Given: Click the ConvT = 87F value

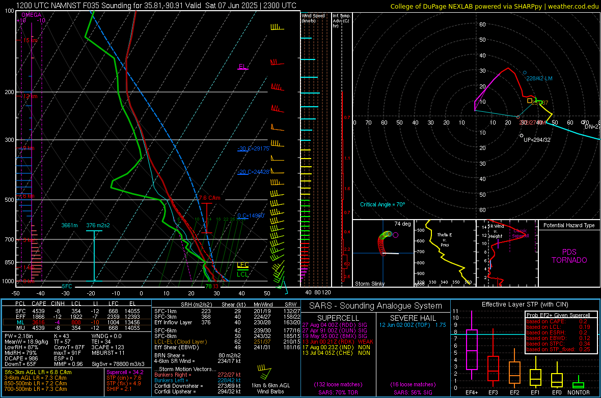Looking at the screenshot, I should [x=69, y=348].
